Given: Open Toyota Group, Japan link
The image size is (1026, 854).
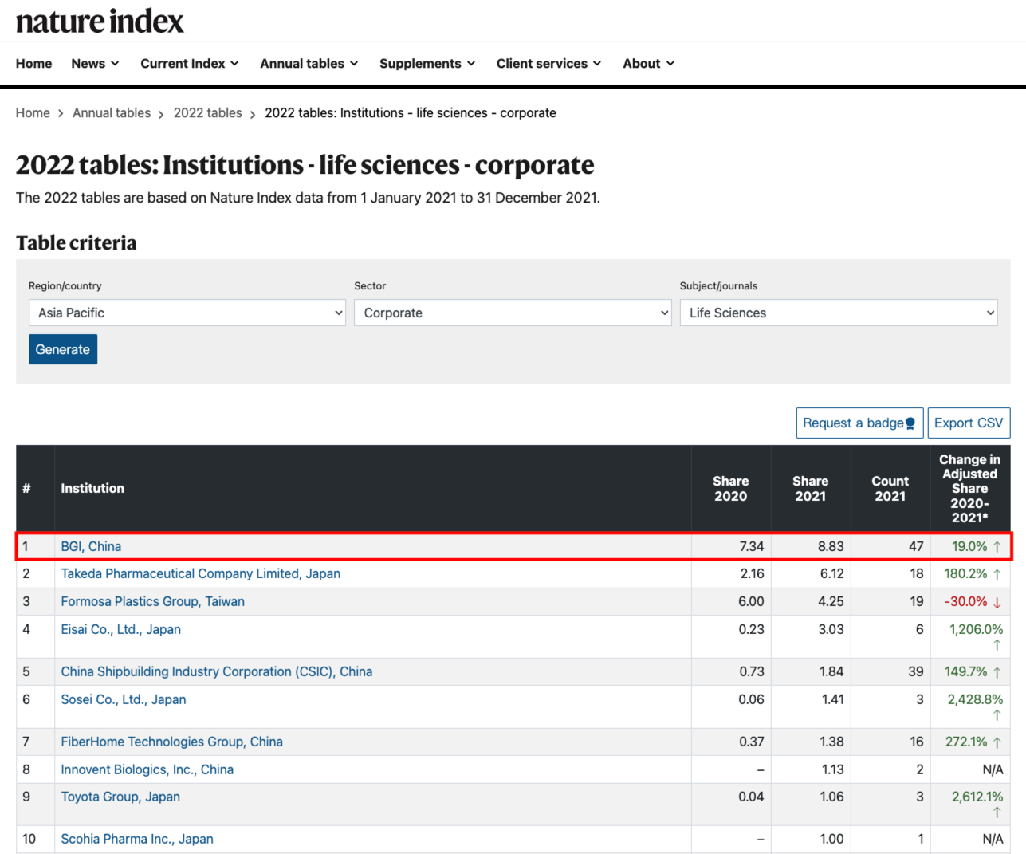Looking at the screenshot, I should 120,797.
